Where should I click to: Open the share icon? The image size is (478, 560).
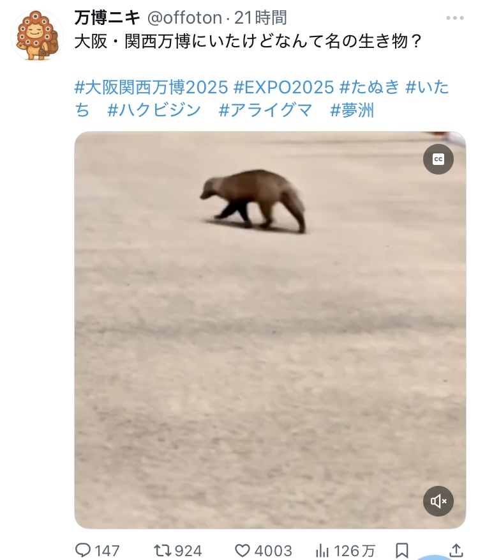[456, 550]
